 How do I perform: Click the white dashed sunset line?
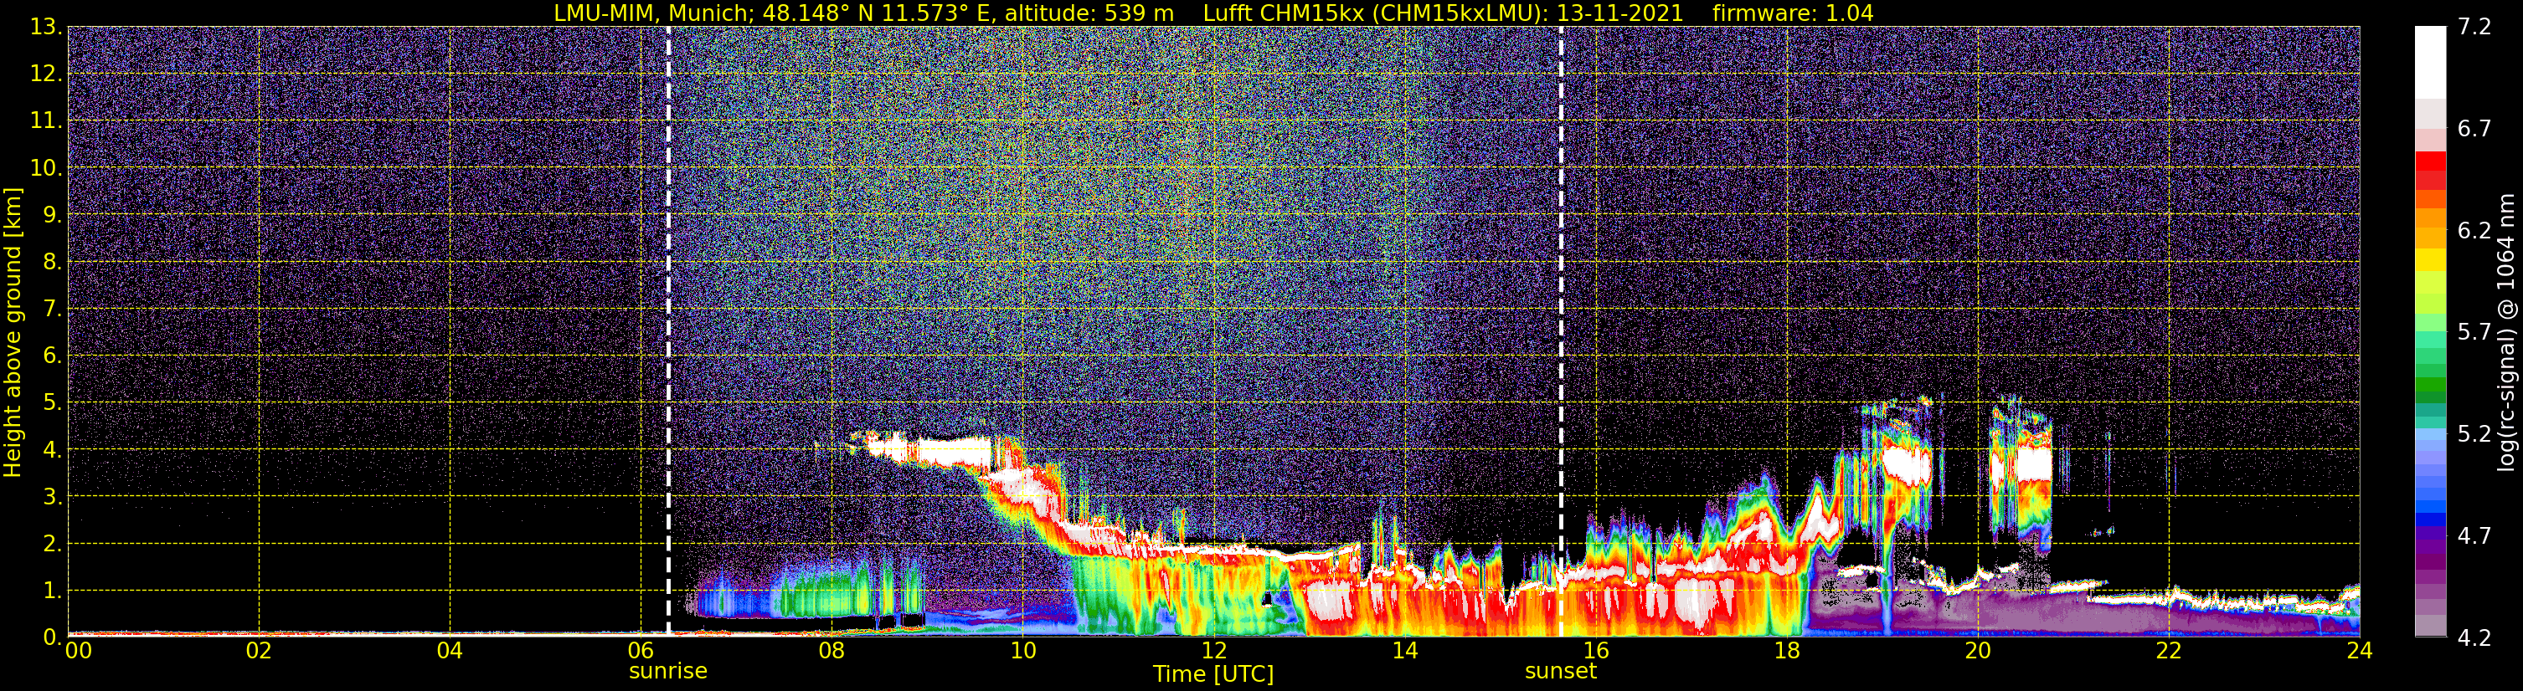[1560, 330]
